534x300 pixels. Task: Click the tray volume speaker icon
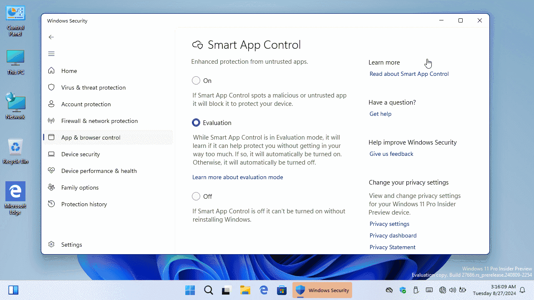[453, 290]
